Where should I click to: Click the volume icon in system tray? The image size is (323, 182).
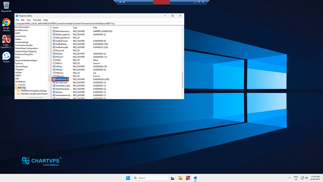click(x=306, y=178)
